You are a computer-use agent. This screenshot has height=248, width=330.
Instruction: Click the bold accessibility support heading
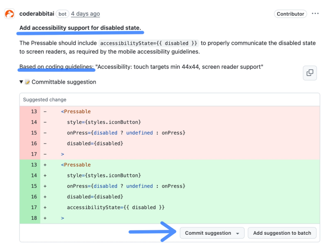point(80,28)
